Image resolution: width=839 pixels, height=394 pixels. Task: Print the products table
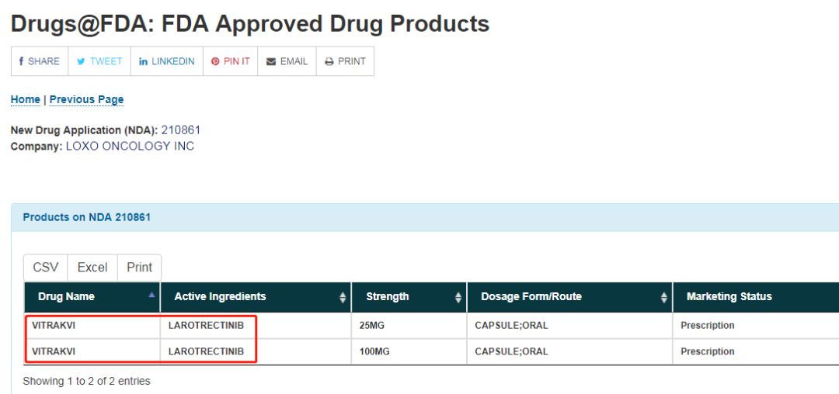tap(139, 268)
